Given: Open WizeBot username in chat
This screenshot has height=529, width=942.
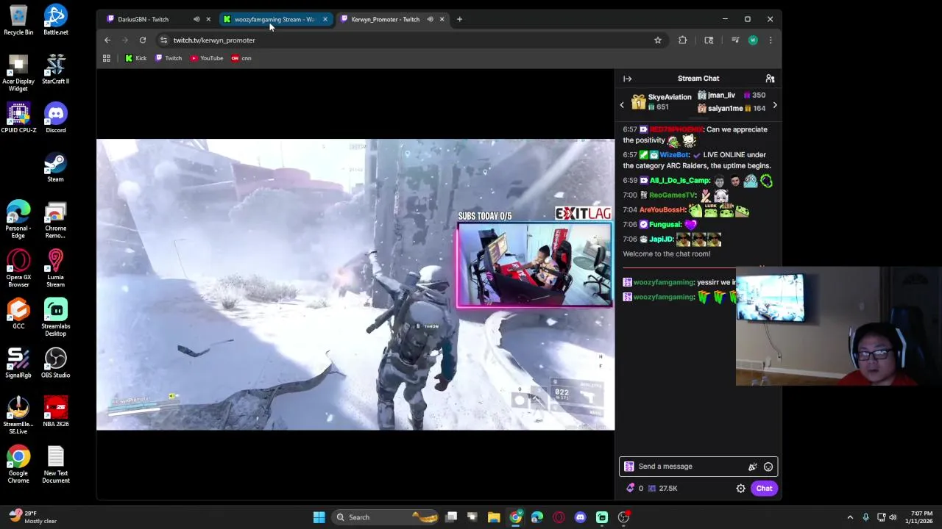Looking at the screenshot, I should tap(674, 155).
